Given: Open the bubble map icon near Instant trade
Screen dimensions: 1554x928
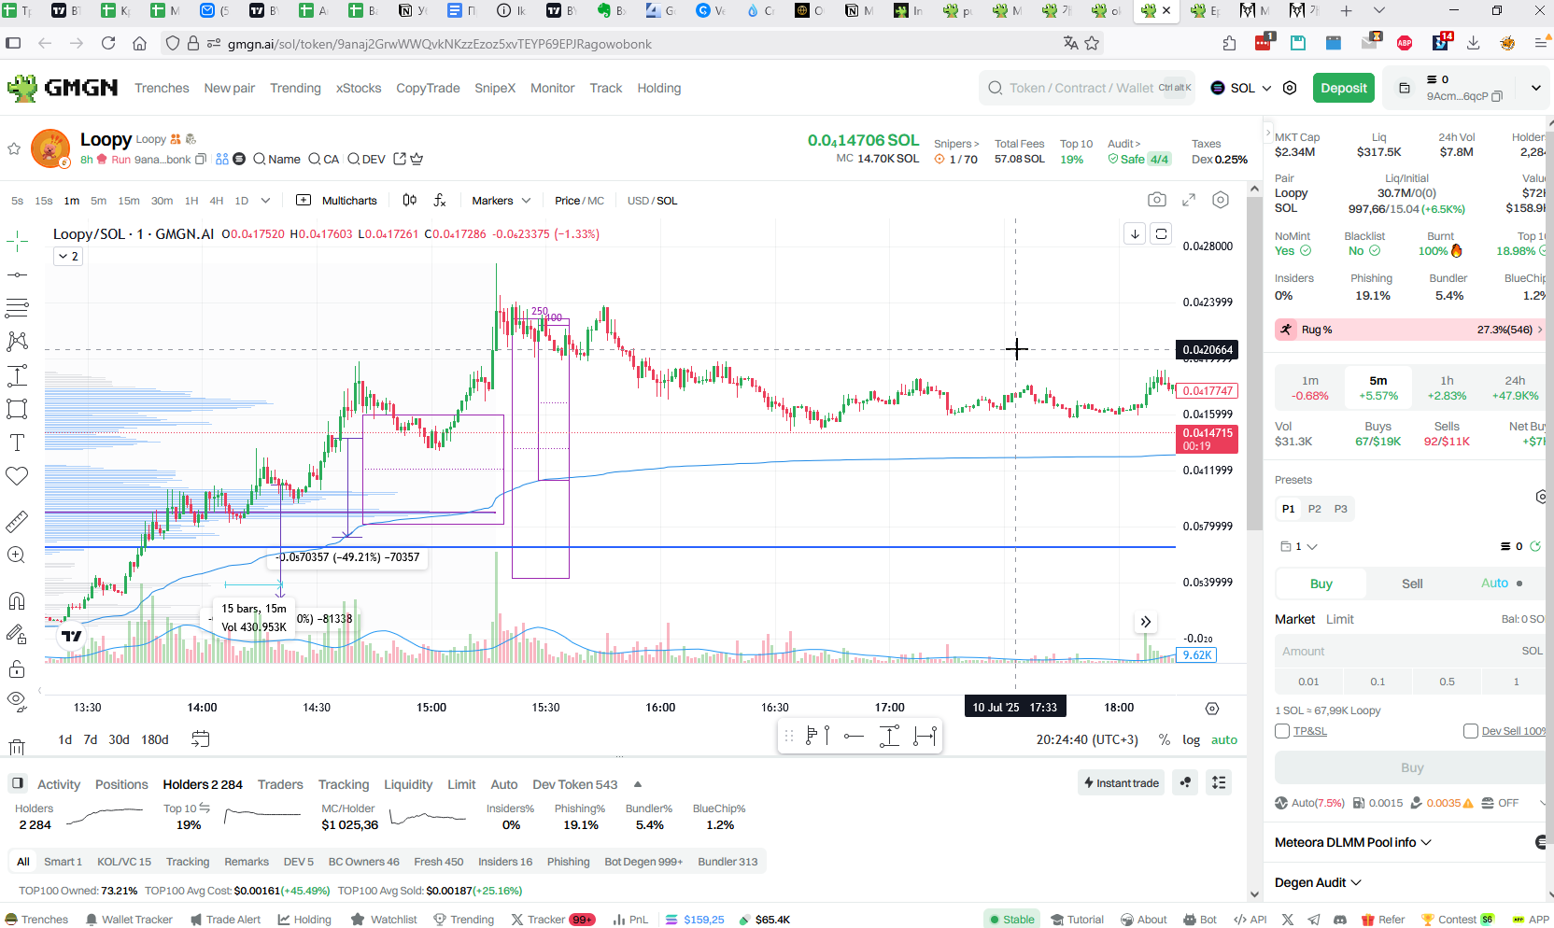Looking at the screenshot, I should pyautogui.click(x=1185, y=782).
